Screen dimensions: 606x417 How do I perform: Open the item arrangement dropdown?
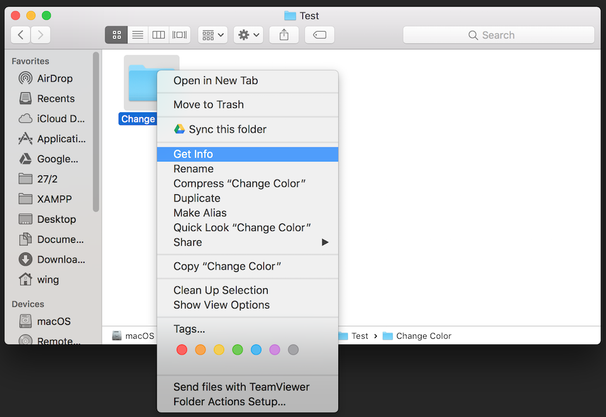coord(212,35)
